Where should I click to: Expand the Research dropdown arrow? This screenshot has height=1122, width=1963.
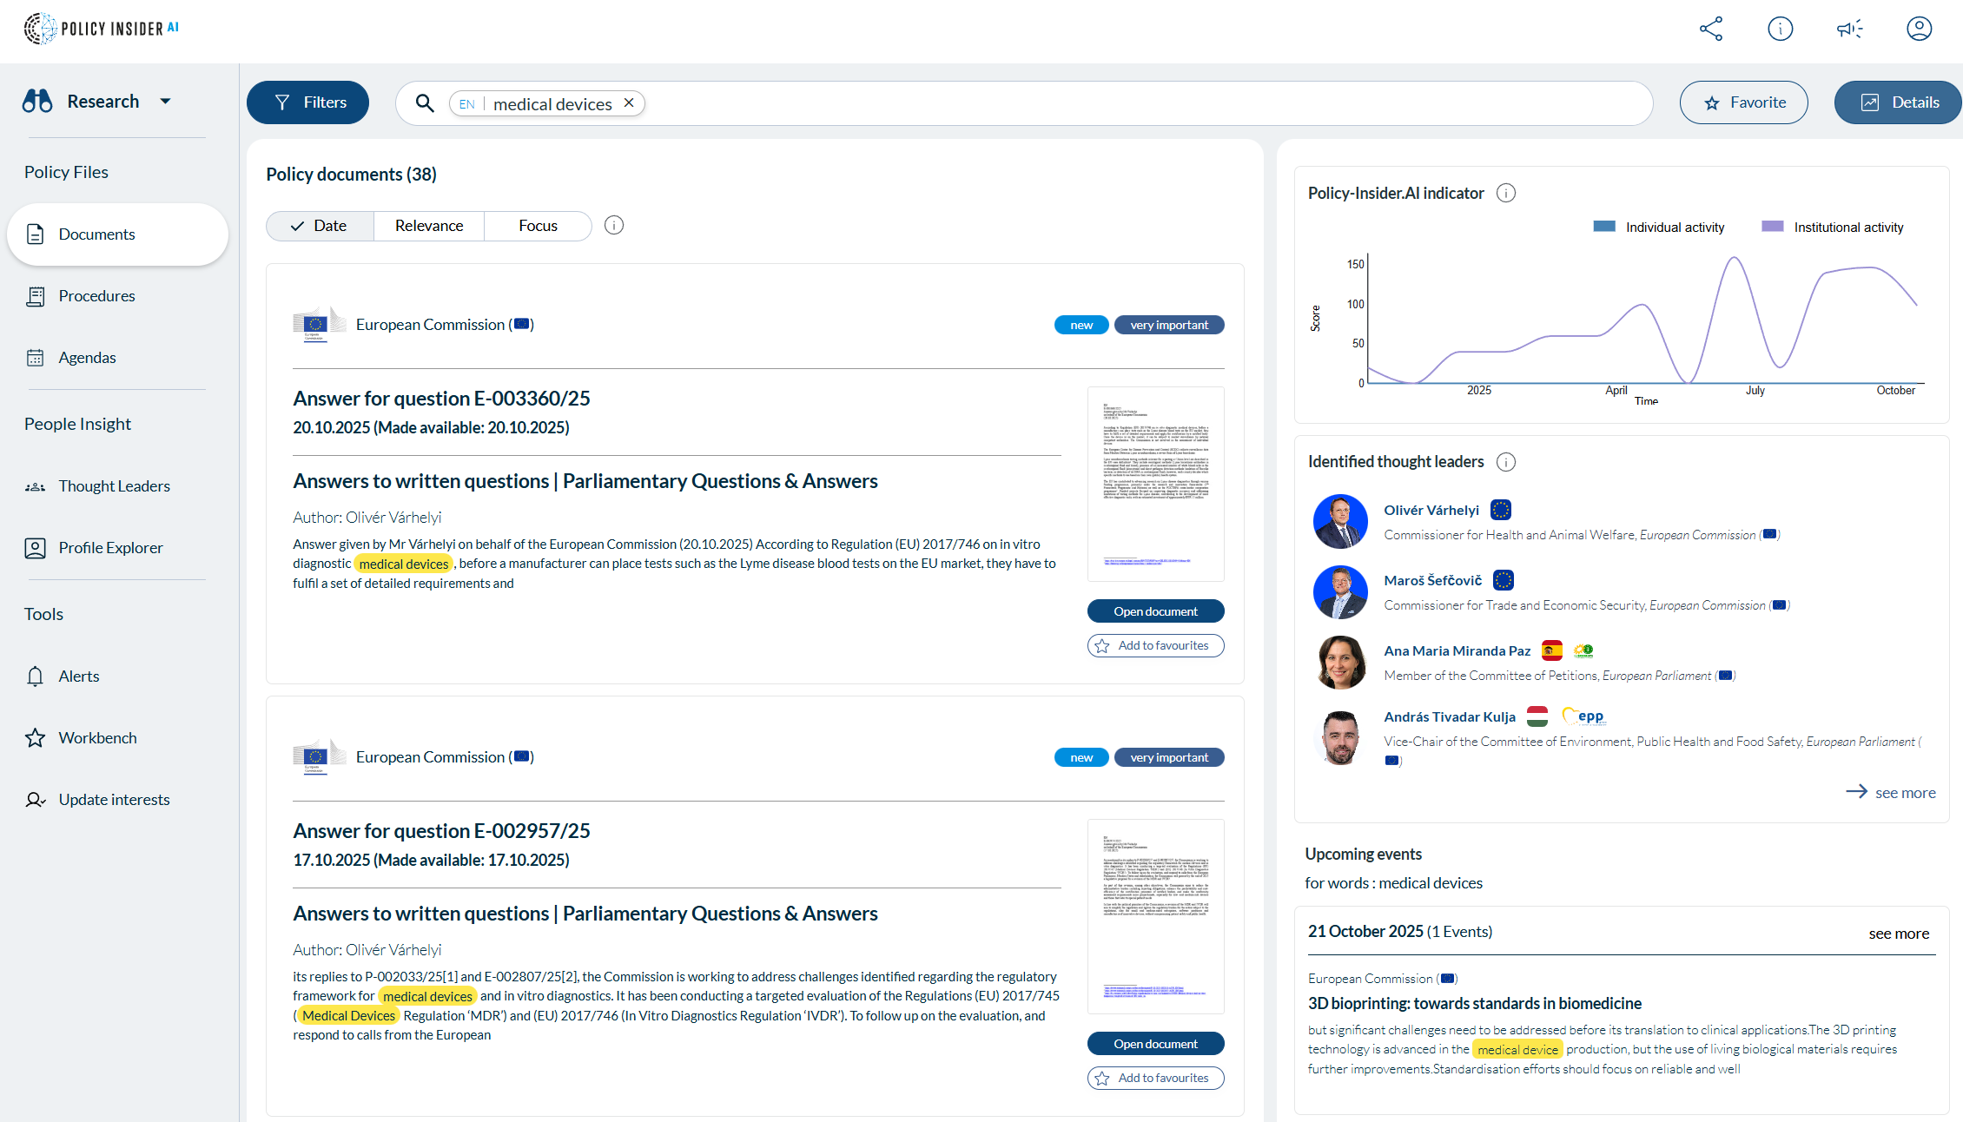click(x=165, y=102)
